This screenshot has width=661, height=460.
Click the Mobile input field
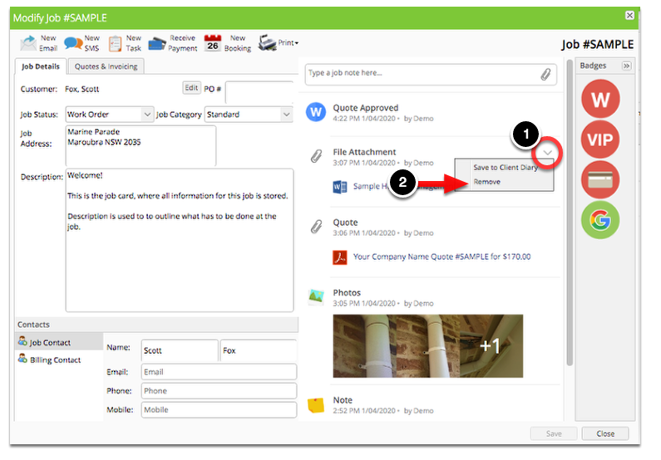click(x=219, y=410)
